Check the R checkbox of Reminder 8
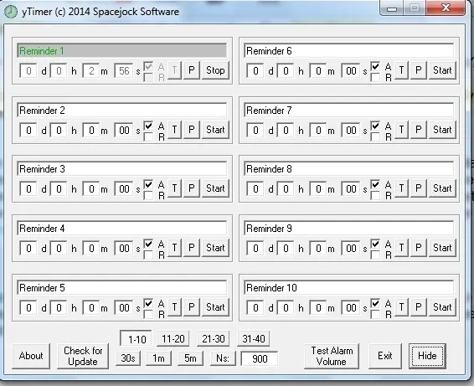The width and height of the screenshot is (474, 386). [375, 196]
